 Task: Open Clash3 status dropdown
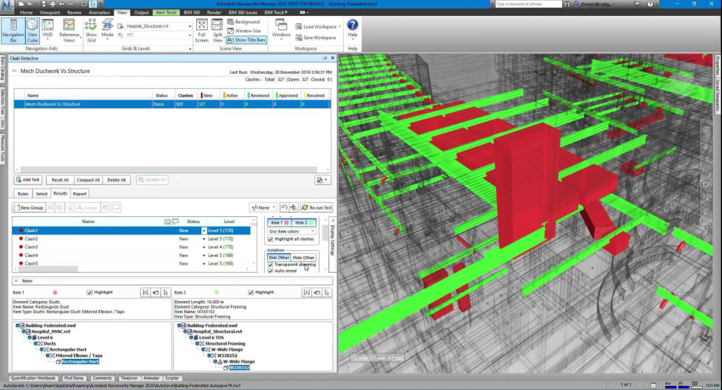coord(204,247)
